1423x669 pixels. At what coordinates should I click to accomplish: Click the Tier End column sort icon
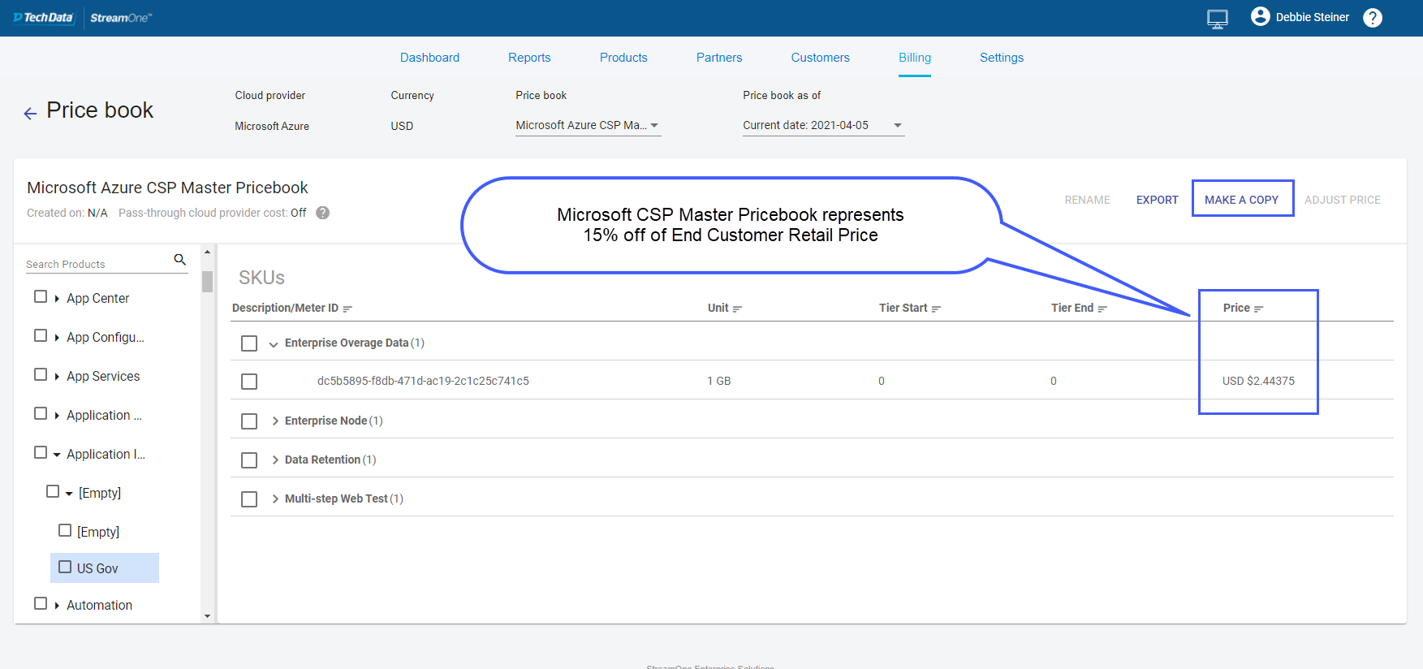(x=1102, y=309)
